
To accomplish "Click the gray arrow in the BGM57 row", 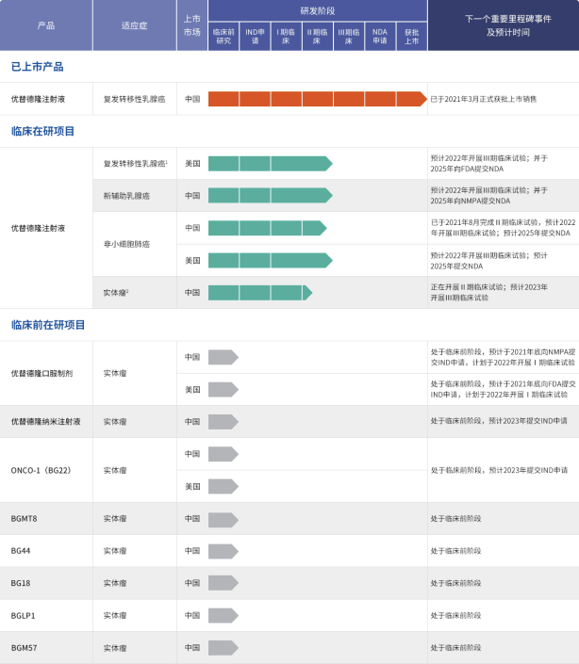I will click(223, 648).
